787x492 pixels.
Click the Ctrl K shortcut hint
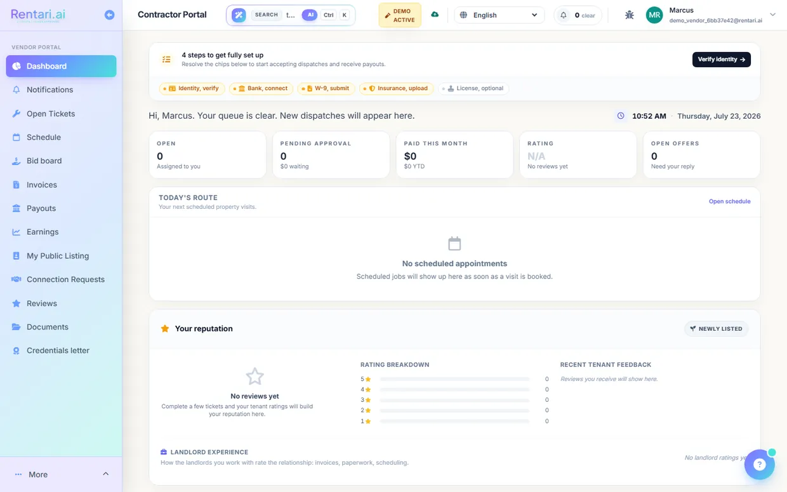point(336,15)
